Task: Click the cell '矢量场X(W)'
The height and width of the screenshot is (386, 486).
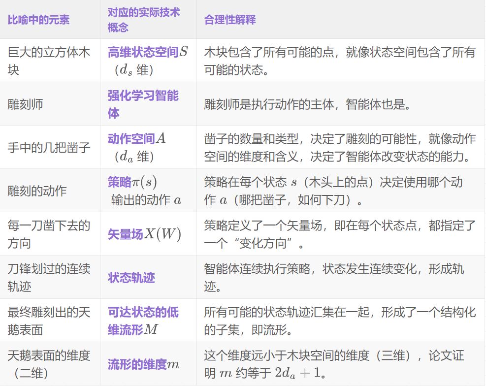Action: pyautogui.click(x=148, y=234)
